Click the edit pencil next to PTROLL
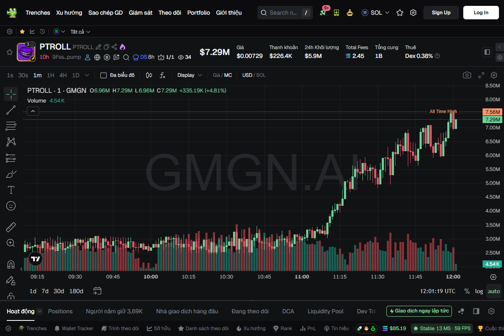 (98, 47)
